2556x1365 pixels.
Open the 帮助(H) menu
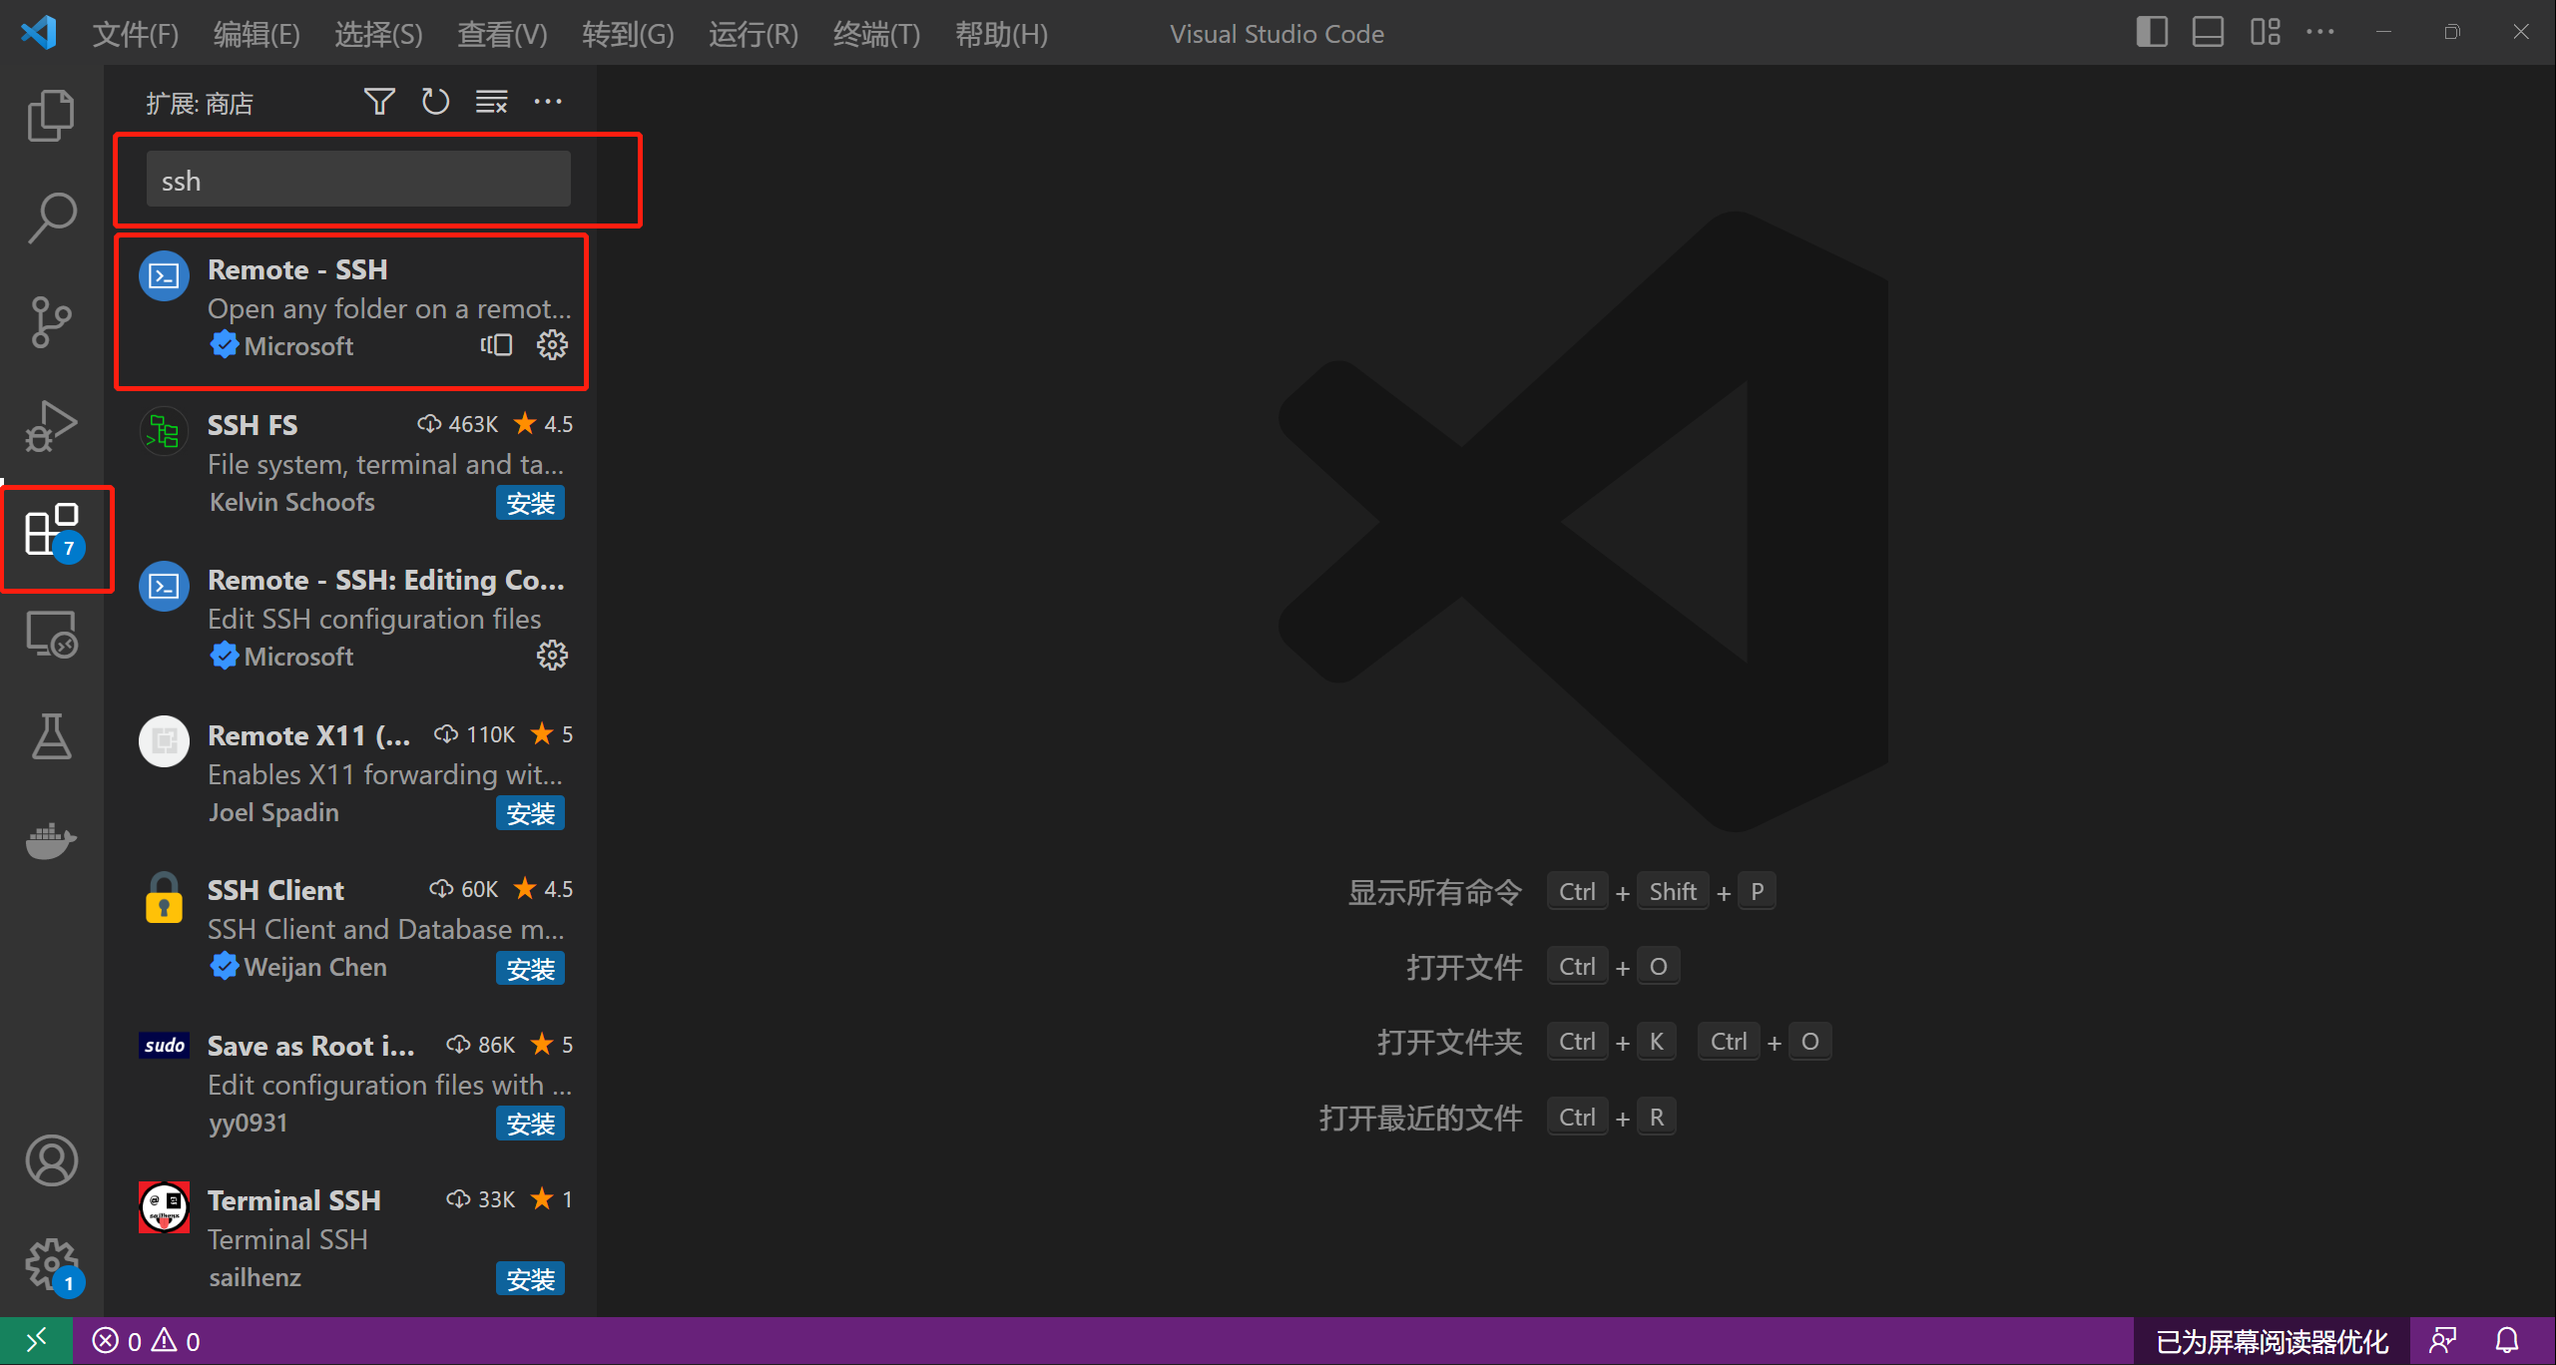pyautogui.click(x=1001, y=34)
